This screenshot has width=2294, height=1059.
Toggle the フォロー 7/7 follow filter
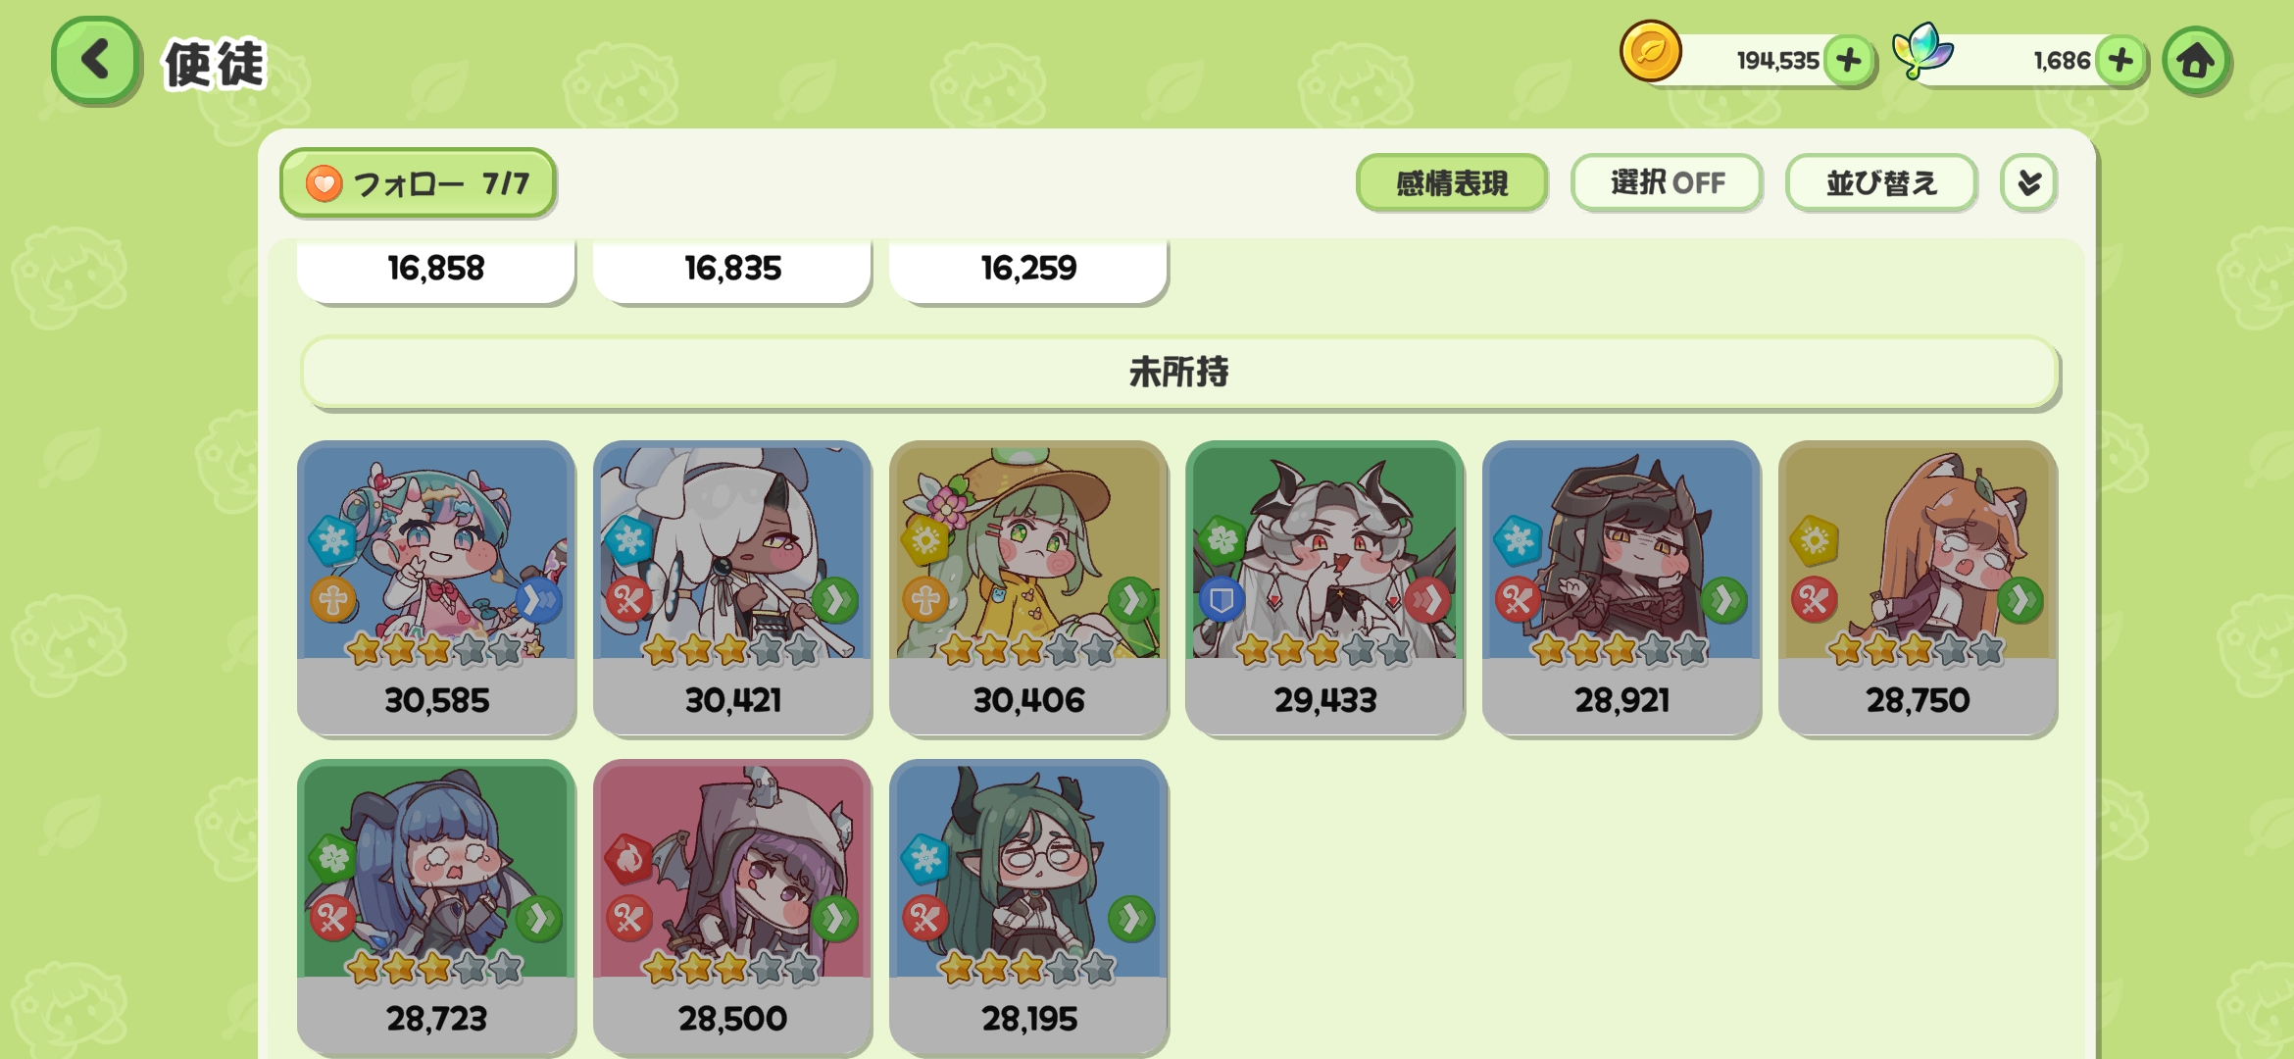[x=418, y=182]
